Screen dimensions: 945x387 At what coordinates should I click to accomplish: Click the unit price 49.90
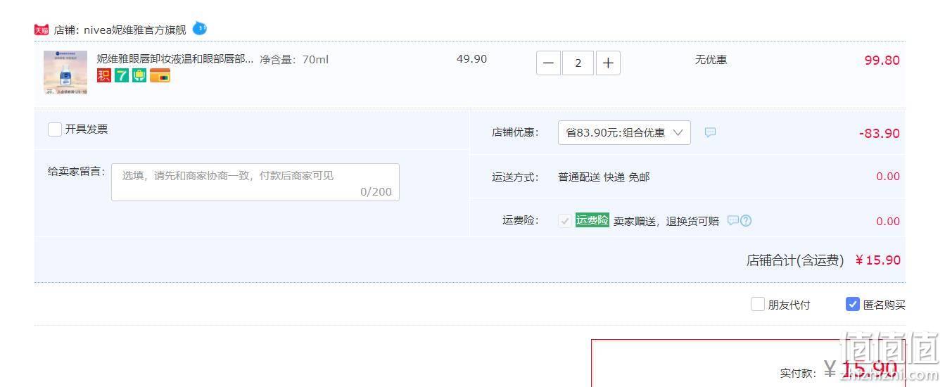471,59
